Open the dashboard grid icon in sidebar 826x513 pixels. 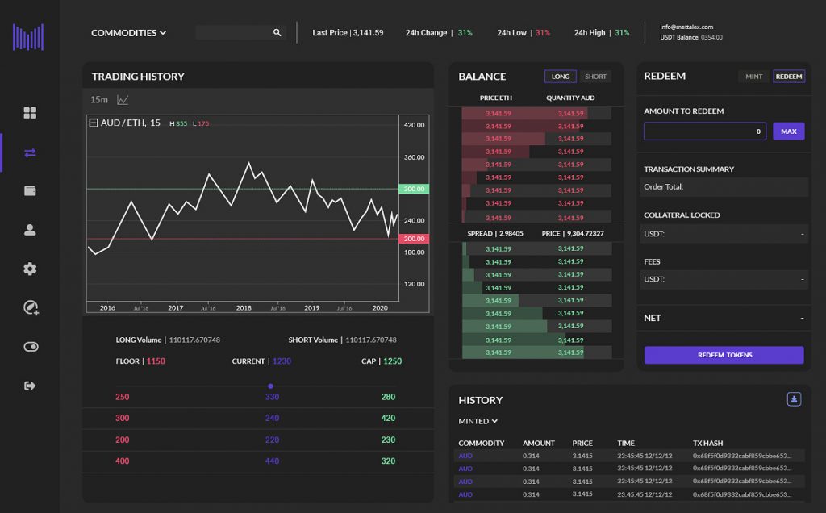(30, 113)
